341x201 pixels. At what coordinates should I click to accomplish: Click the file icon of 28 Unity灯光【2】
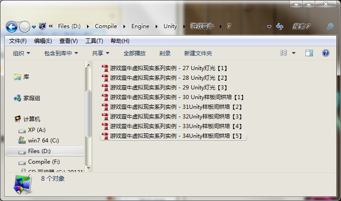point(105,78)
